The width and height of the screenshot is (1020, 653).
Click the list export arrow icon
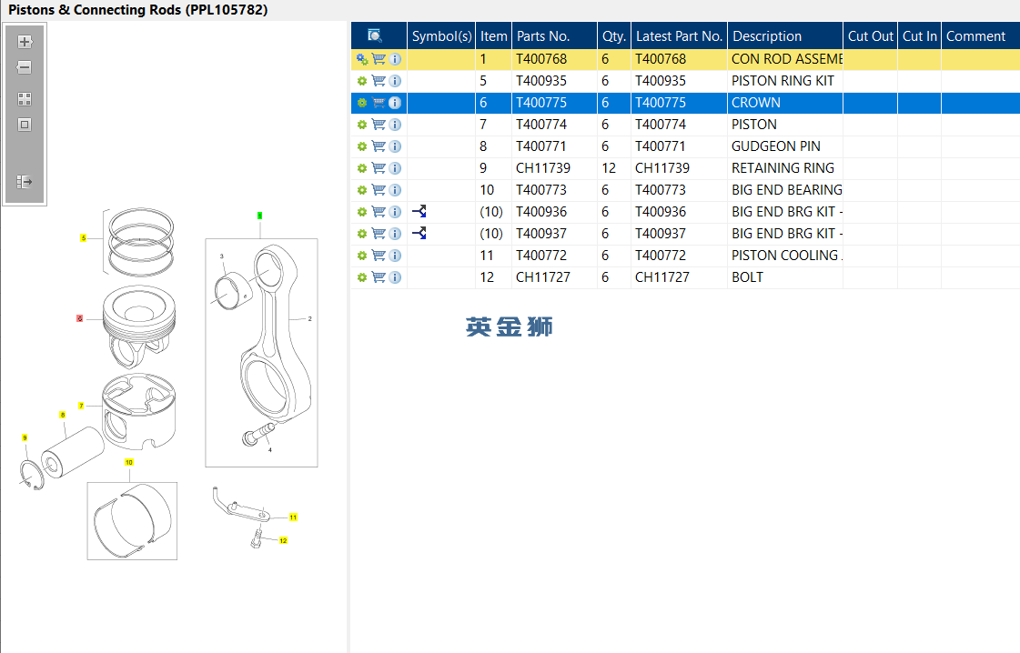pyautogui.click(x=25, y=182)
